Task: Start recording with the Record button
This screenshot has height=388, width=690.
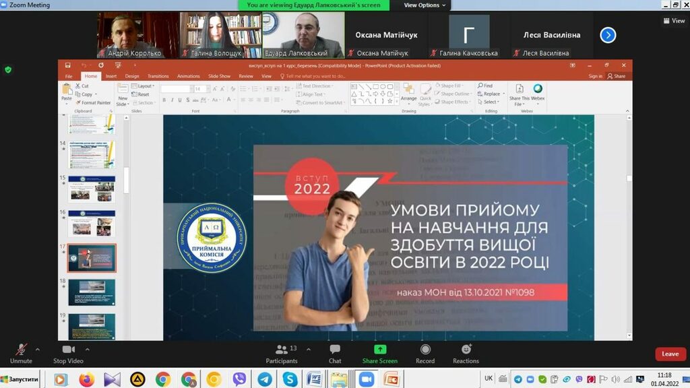Action: [425, 350]
